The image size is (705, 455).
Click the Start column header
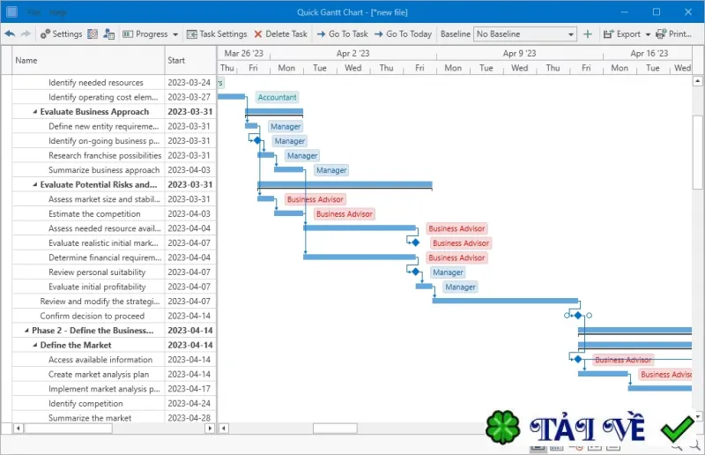[x=190, y=60]
